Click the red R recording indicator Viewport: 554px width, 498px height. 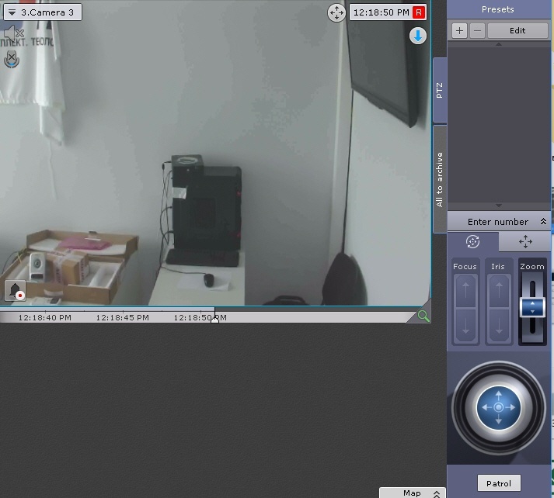pyautogui.click(x=419, y=12)
